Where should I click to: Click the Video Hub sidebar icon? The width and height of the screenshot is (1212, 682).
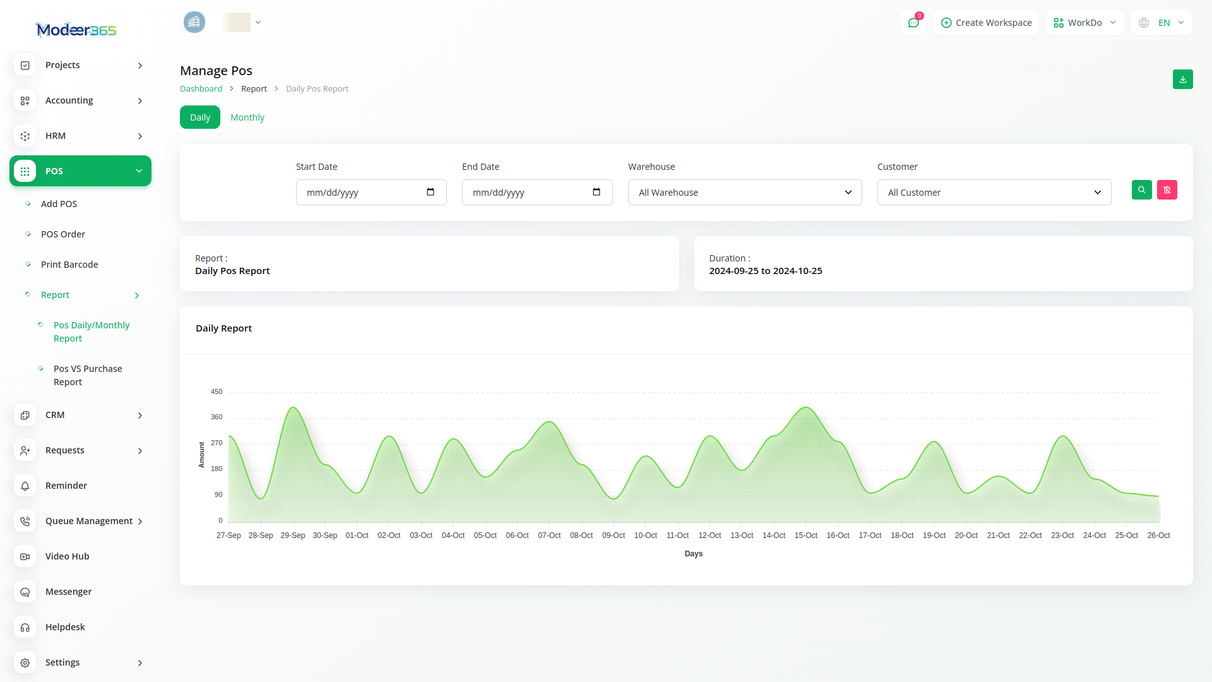click(x=25, y=556)
